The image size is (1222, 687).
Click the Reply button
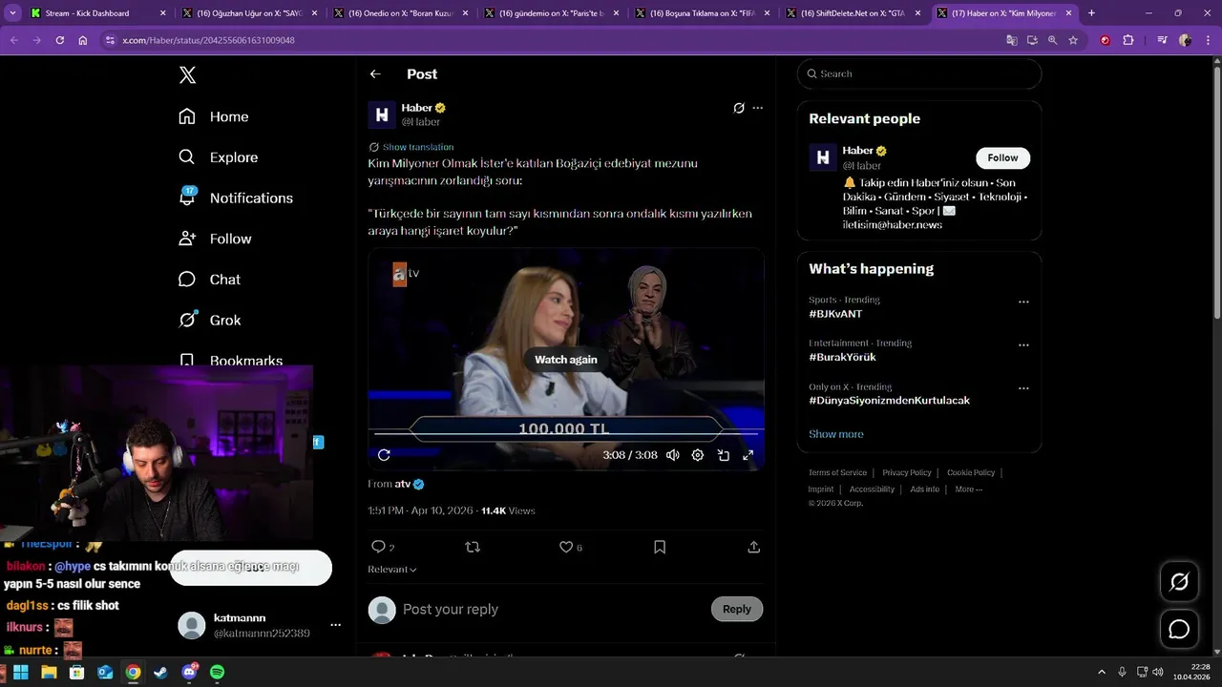click(x=737, y=609)
